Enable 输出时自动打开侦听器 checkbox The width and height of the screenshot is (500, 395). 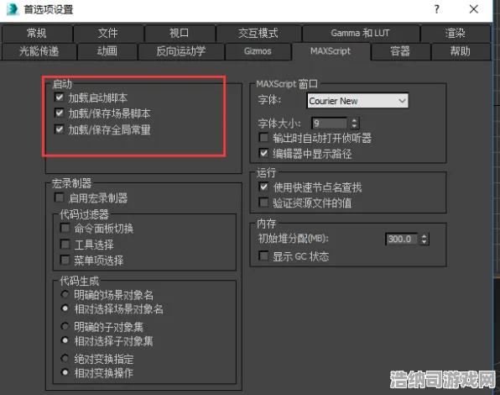click(263, 138)
